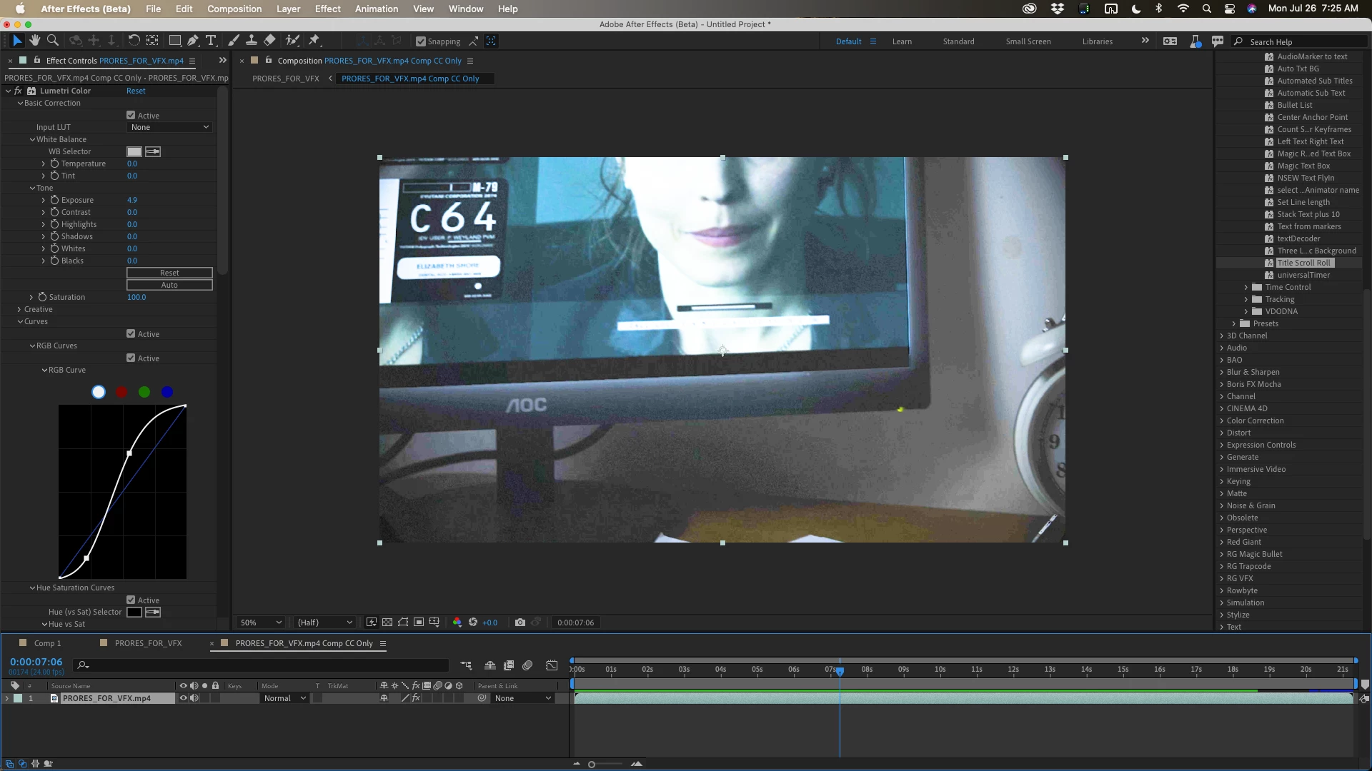Open the Composition menu
Image resolution: width=1372 pixels, height=771 pixels.
pos(234,9)
